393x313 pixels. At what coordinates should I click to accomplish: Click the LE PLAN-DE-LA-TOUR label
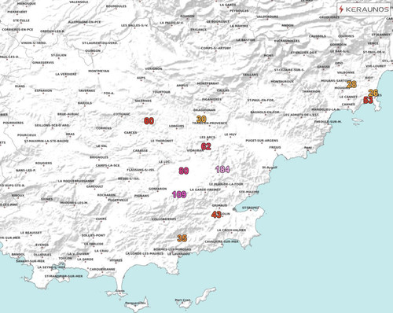tap(226, 184)
